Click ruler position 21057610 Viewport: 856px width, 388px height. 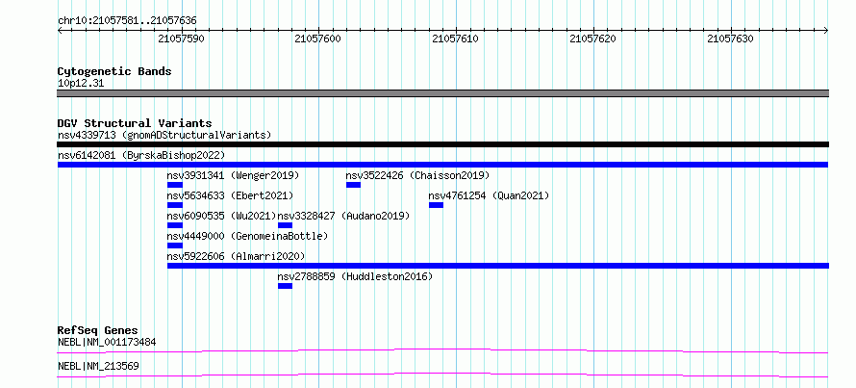pyautogui.click(x=455, y=39)
